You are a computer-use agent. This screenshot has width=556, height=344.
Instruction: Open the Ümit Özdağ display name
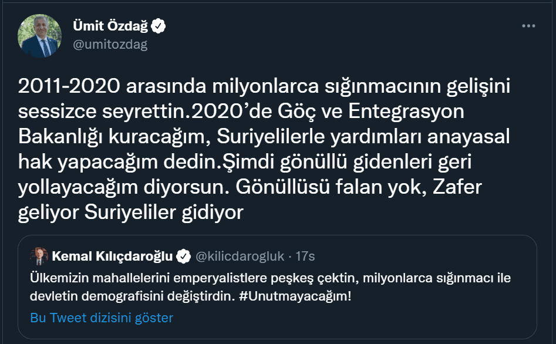click(x=110, y=26)
